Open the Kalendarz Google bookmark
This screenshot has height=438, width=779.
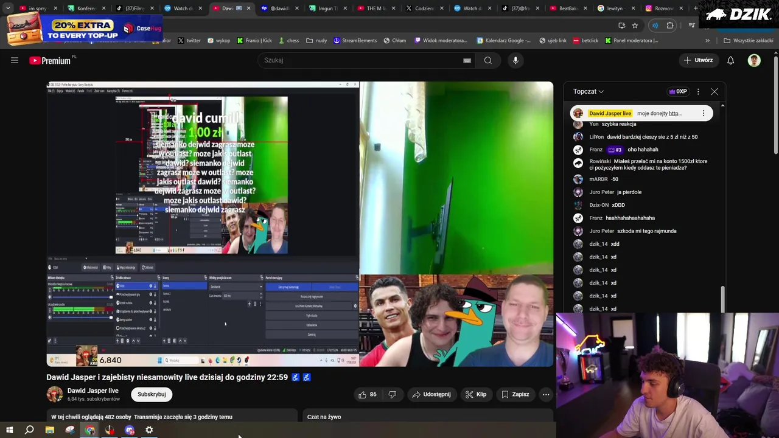click(x=503, y=41)
